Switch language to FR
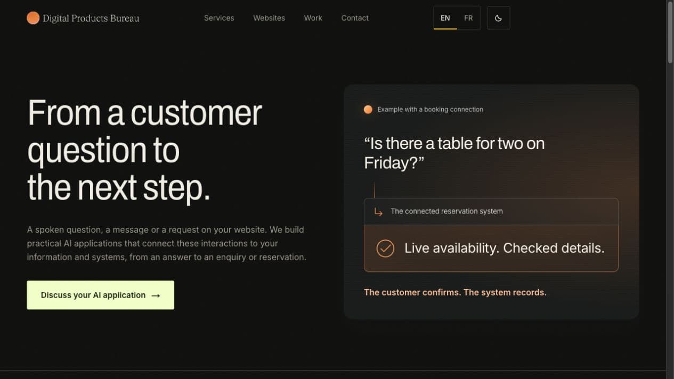This screenshot has height=379, width=674. 468,18
